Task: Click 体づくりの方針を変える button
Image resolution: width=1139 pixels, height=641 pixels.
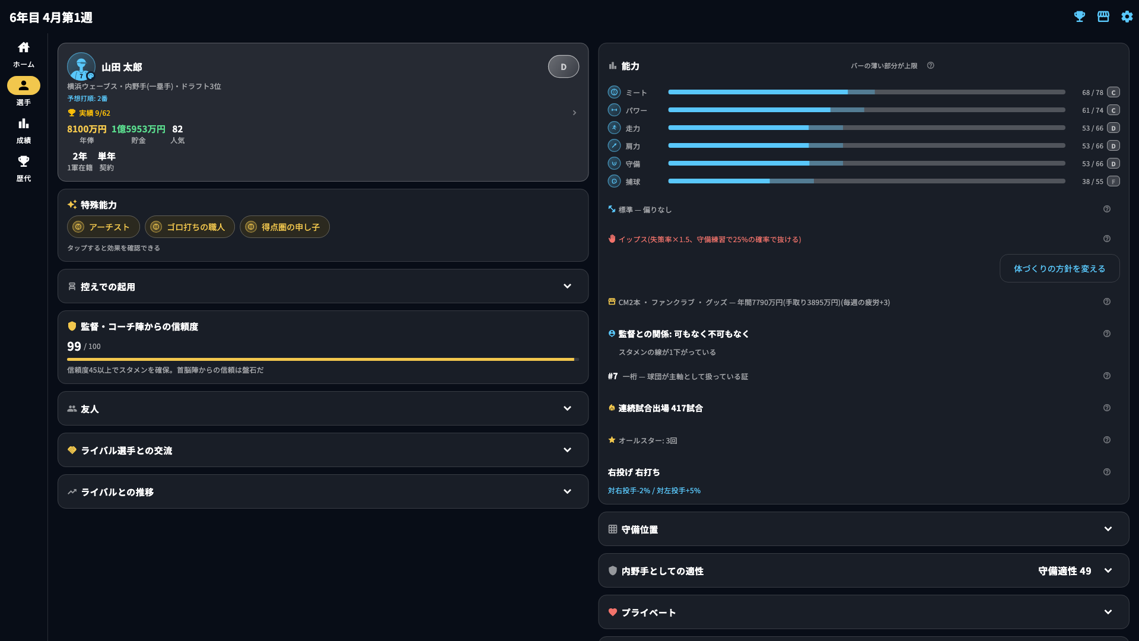Action: click(x=1060, y=268)
